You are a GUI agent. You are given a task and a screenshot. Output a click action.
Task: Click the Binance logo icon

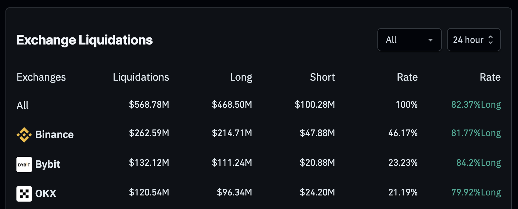pos(24,134)
